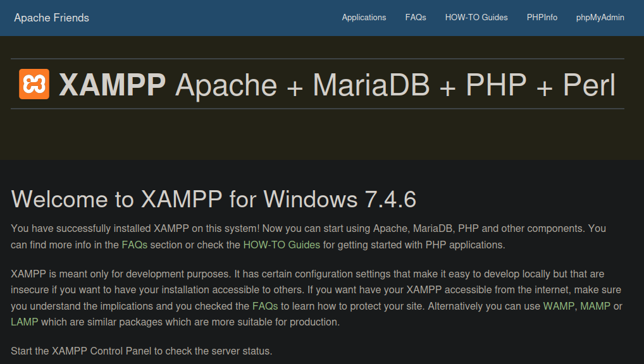Open FAQs link about protecting your site
The image size is (644, 364).
[265, 306]
